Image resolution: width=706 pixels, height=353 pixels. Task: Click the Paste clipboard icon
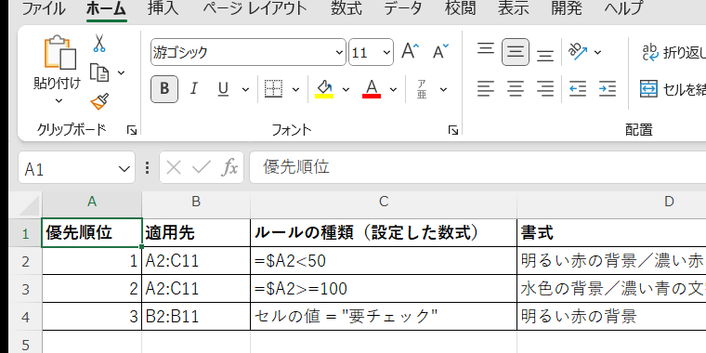[x=59, y=53]
